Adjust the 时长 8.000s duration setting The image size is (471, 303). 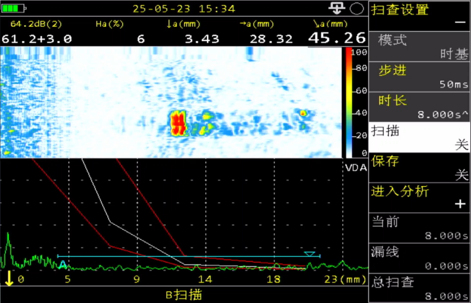[420, 107]
